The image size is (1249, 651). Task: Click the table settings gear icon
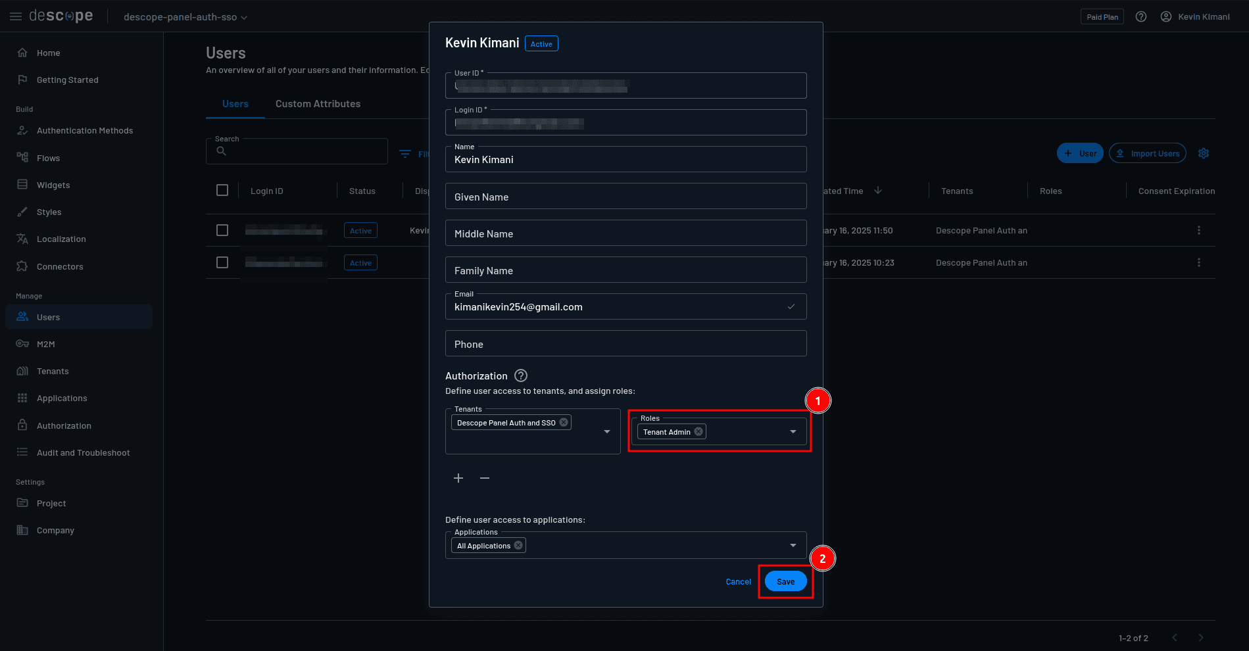pos(1204,153)
